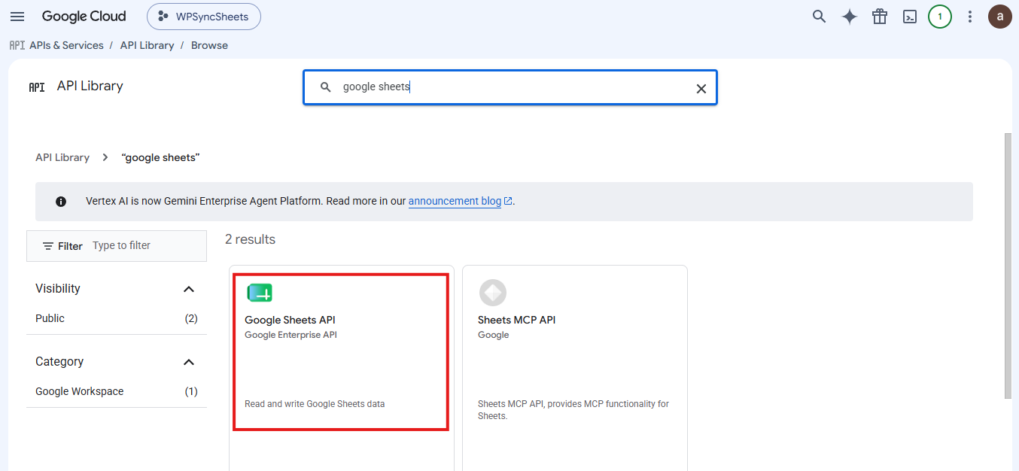Click the info icon in the Vertex AI banner
1019x471 pixels.
tap(61, 202)
